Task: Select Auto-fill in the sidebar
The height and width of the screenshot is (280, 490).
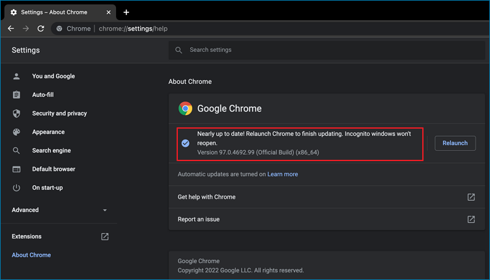Action: pyautogui.click(x=43, y=95)
